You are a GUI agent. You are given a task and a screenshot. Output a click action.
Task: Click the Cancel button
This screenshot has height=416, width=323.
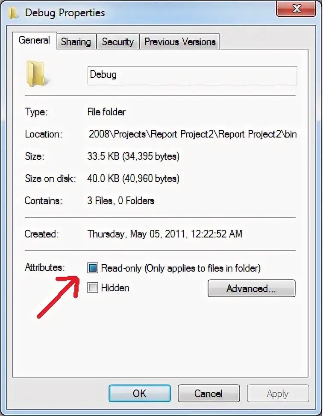pyautogui.click(x=208, y=393)
